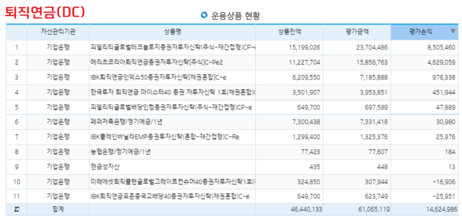The image size is (462, 219).
Task: Click the 운용상품 현황 title text
Action: point(235,15)
